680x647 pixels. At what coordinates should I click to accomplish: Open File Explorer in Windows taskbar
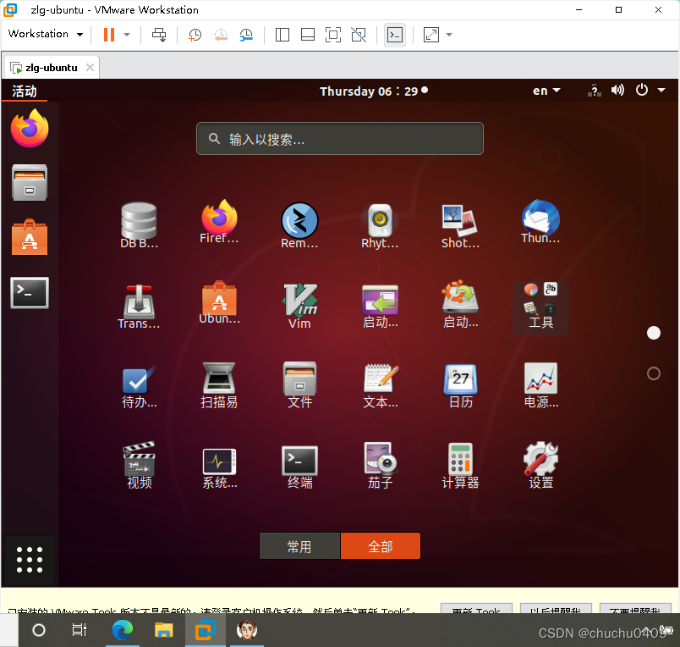tap(164, 629)
